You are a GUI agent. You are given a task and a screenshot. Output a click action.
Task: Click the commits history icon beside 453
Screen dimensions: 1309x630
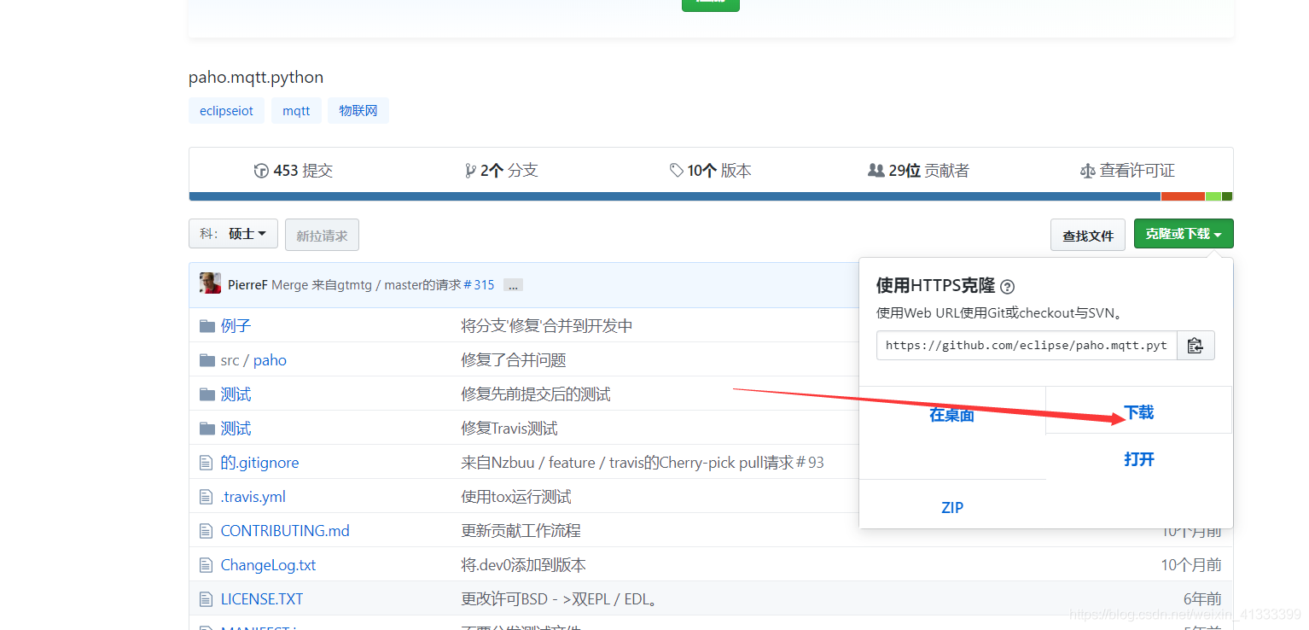(261, 171)
